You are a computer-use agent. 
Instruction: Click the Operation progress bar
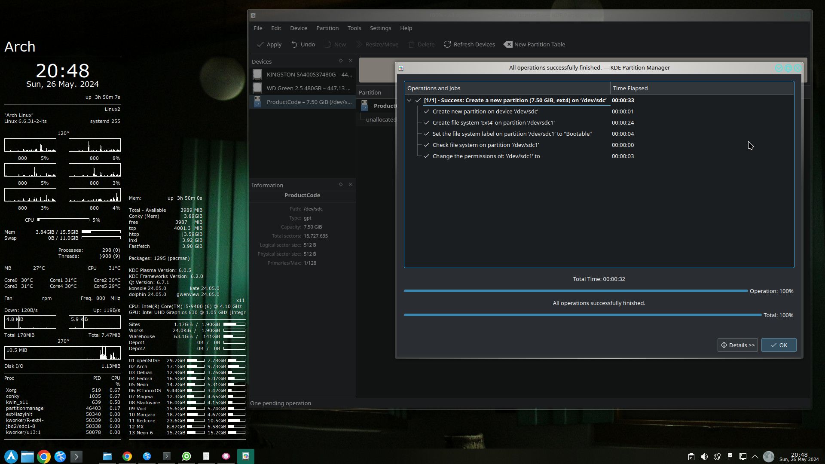[576, 291]
